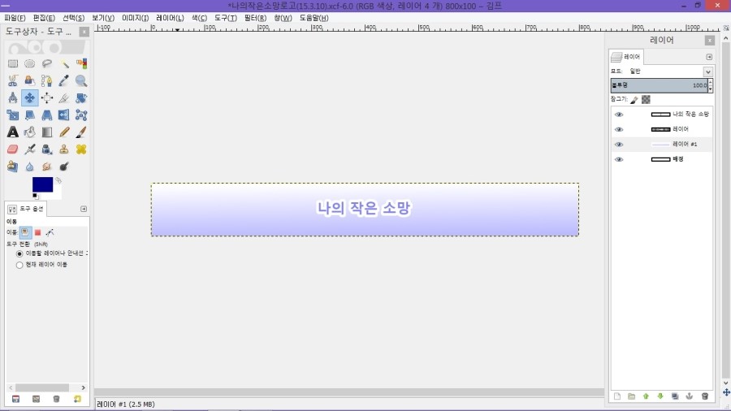Open the tool options tab menu arrow
This screenshot has width=731, height=411.
[x=84, y=209]
